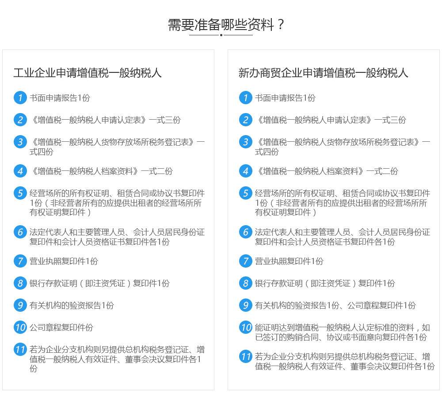This screenshot has width=442, height=408.
Task: Click 能证明达到增值税一般纳税人认定标准 item
Action: pyautogui.click(x=343, y=332)
